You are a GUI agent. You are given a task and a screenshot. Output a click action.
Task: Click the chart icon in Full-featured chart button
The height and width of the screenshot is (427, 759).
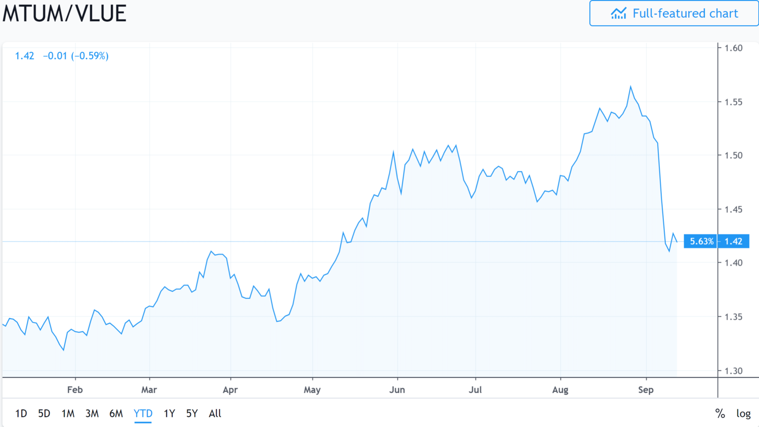pyautogui.click(x=618, y=14)
